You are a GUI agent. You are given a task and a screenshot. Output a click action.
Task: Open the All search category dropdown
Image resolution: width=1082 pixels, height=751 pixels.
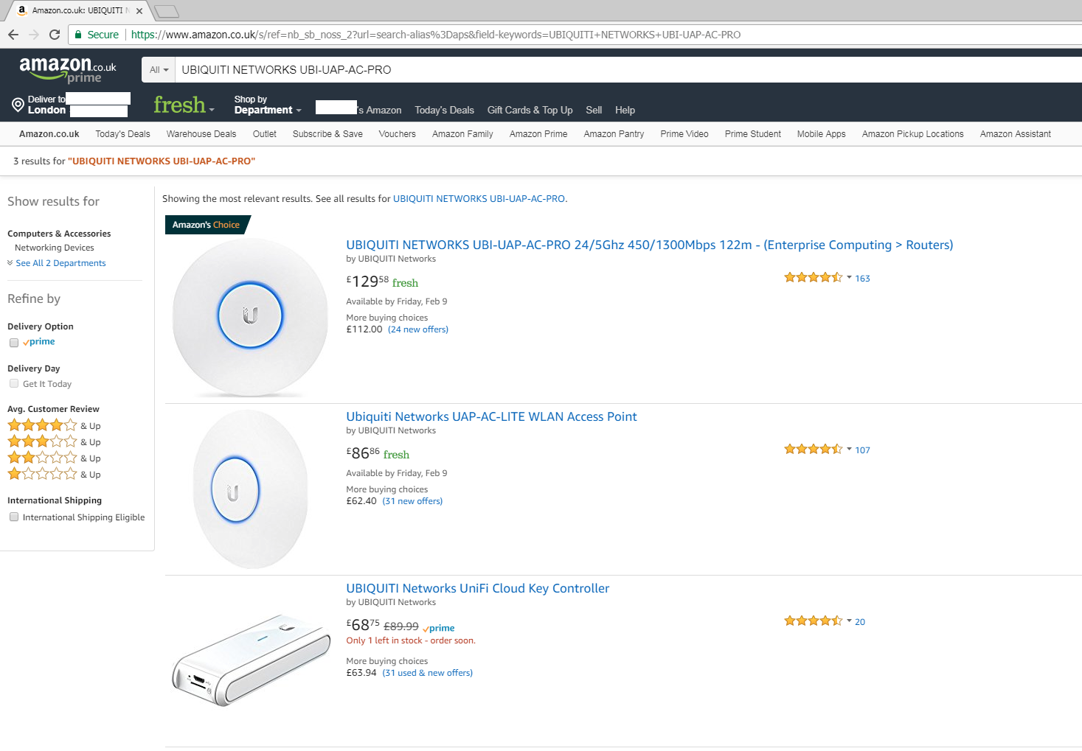click(159, 70)
